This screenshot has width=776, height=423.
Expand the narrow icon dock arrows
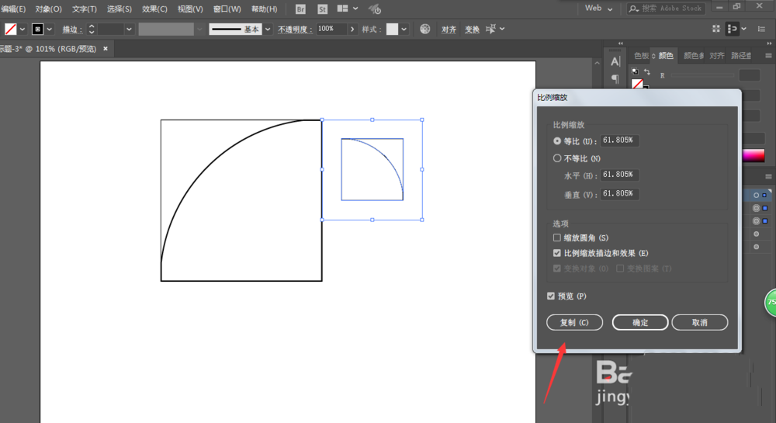(621, 43)
